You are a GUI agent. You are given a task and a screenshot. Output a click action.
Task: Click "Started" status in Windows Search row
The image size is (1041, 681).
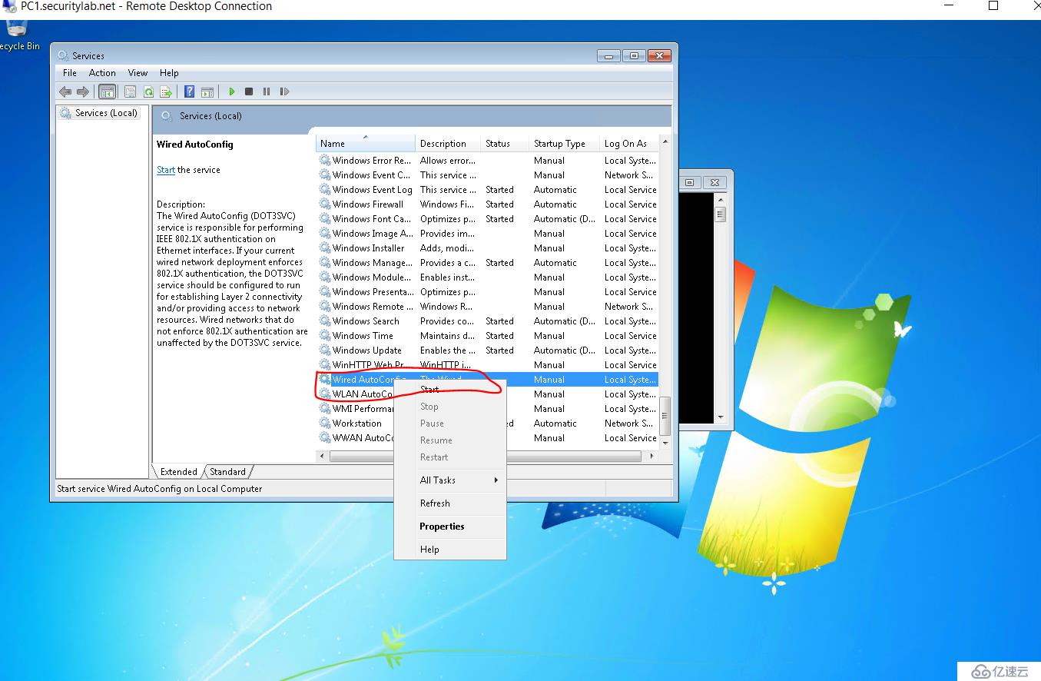point(499,321)
